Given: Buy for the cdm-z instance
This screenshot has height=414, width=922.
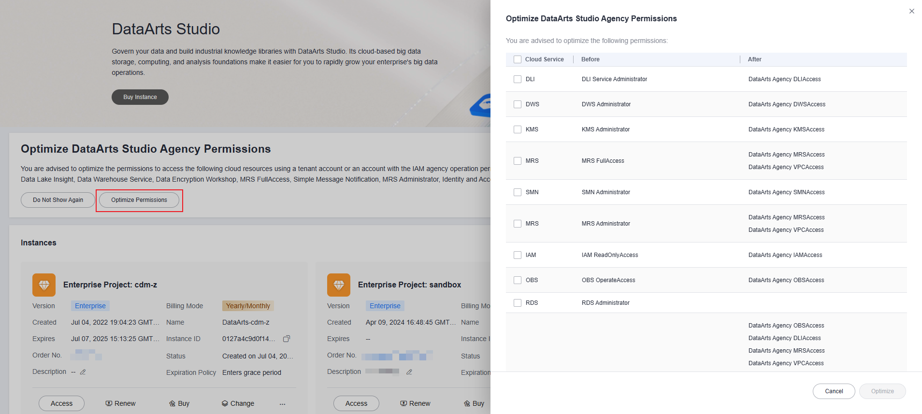Looking at the screenshot, I should (179, 403).
